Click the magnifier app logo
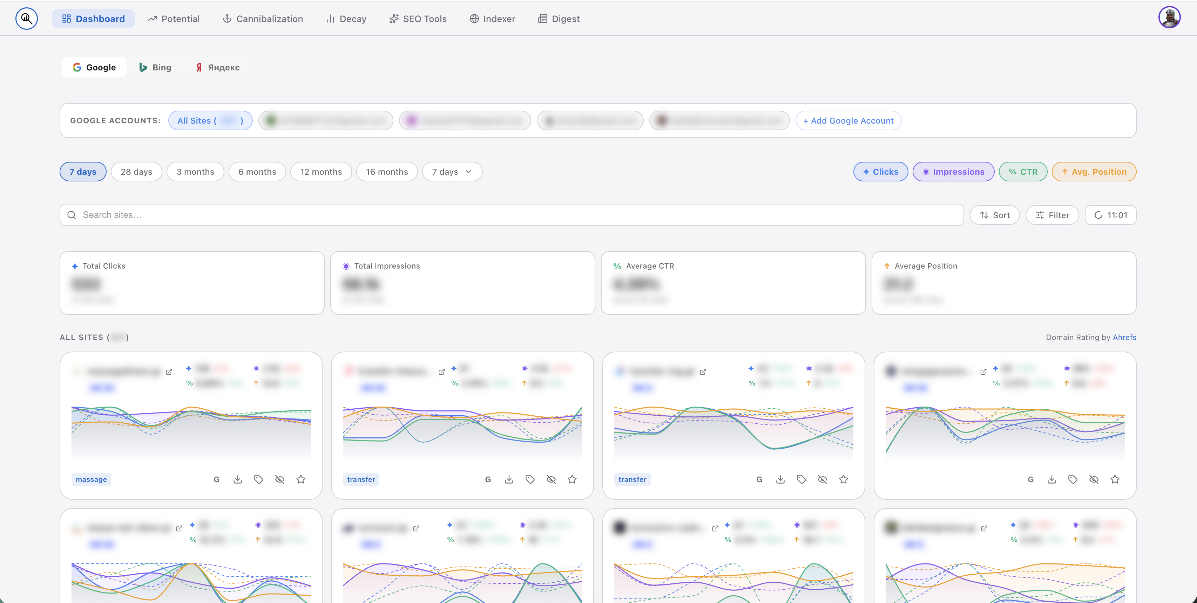This screenshot has height=603, width=1197. [x=27, y=19]
